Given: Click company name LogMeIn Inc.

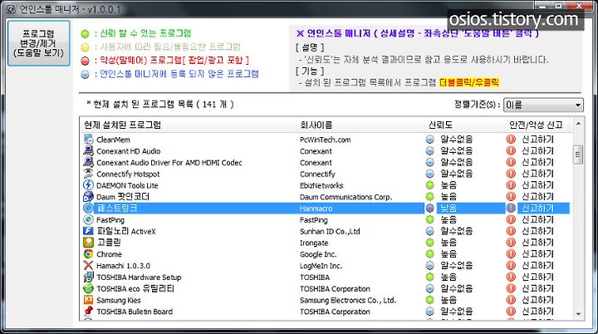Looking at the screenshot, I should coord(321,266).
